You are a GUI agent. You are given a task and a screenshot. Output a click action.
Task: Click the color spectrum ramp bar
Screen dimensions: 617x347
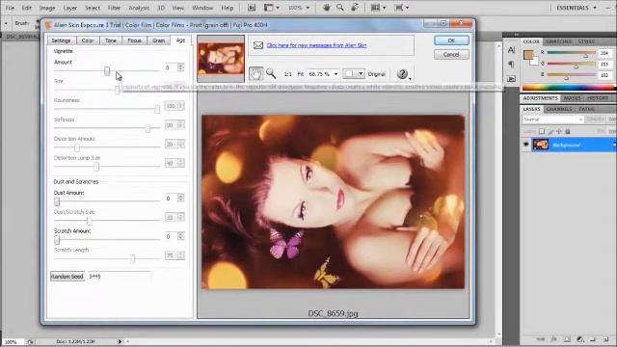568,88
